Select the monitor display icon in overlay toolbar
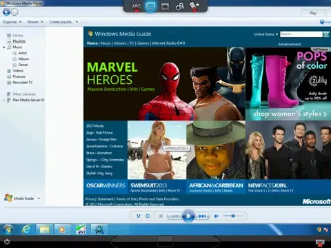The height and width of the screenshot is (248, 331). [150, 6]
